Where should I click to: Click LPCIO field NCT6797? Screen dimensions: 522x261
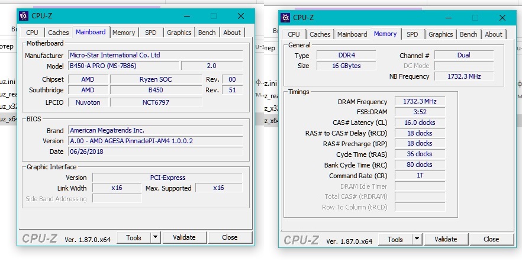[x=156, y=102]
